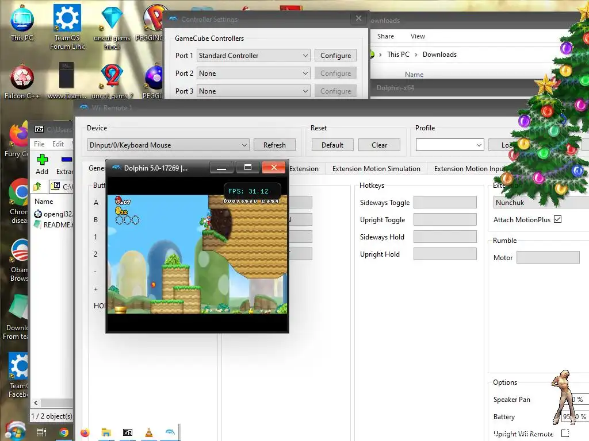Open the Profile dropdown
The width and height of the screenshot is (589, 441).
[x=450, y=145]
